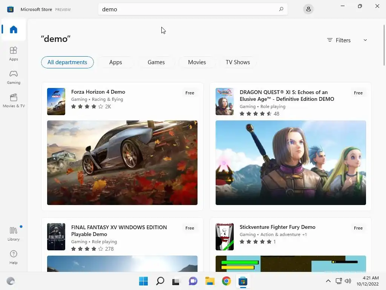Click Forza Horizon 4 star rating 2K
This screenshot has height=290, width=386.
point(91,106)
